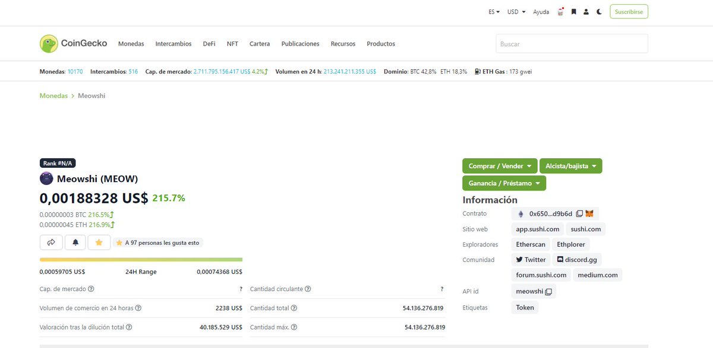The height and width of the screenshot is (348, 713).
Task: Expand the Alcista/bajista dropdown
Action: (x=570, y=166)
